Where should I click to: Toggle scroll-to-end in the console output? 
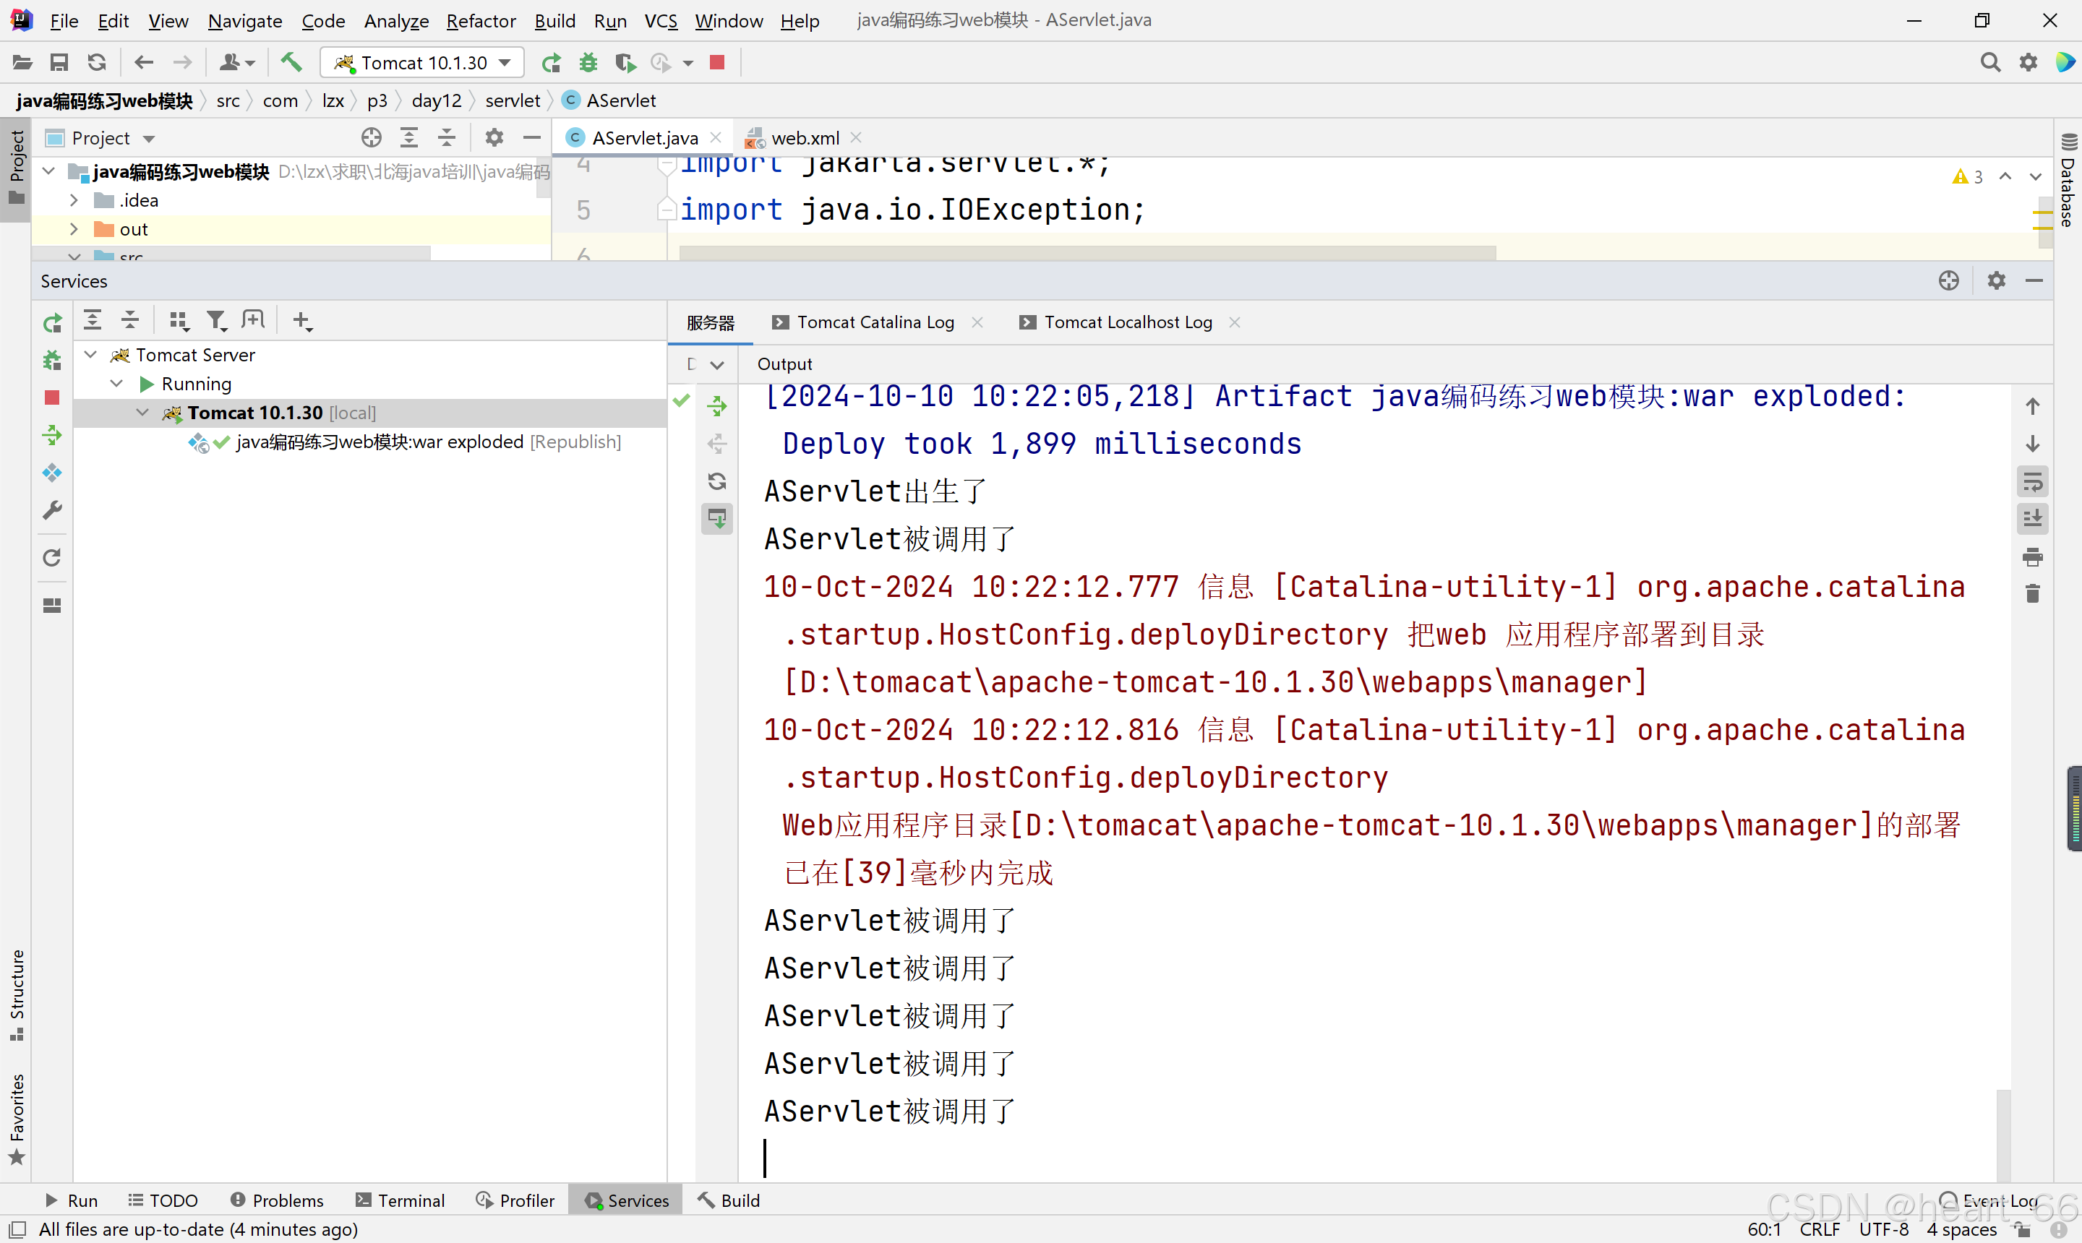coord(2033,518)
